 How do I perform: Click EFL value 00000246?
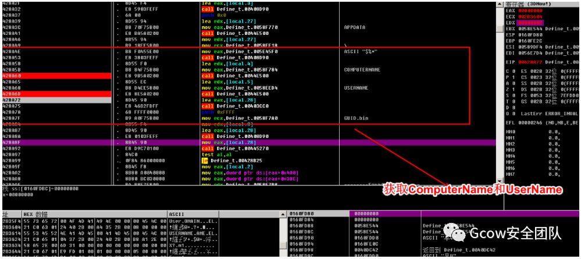(529, 122)
